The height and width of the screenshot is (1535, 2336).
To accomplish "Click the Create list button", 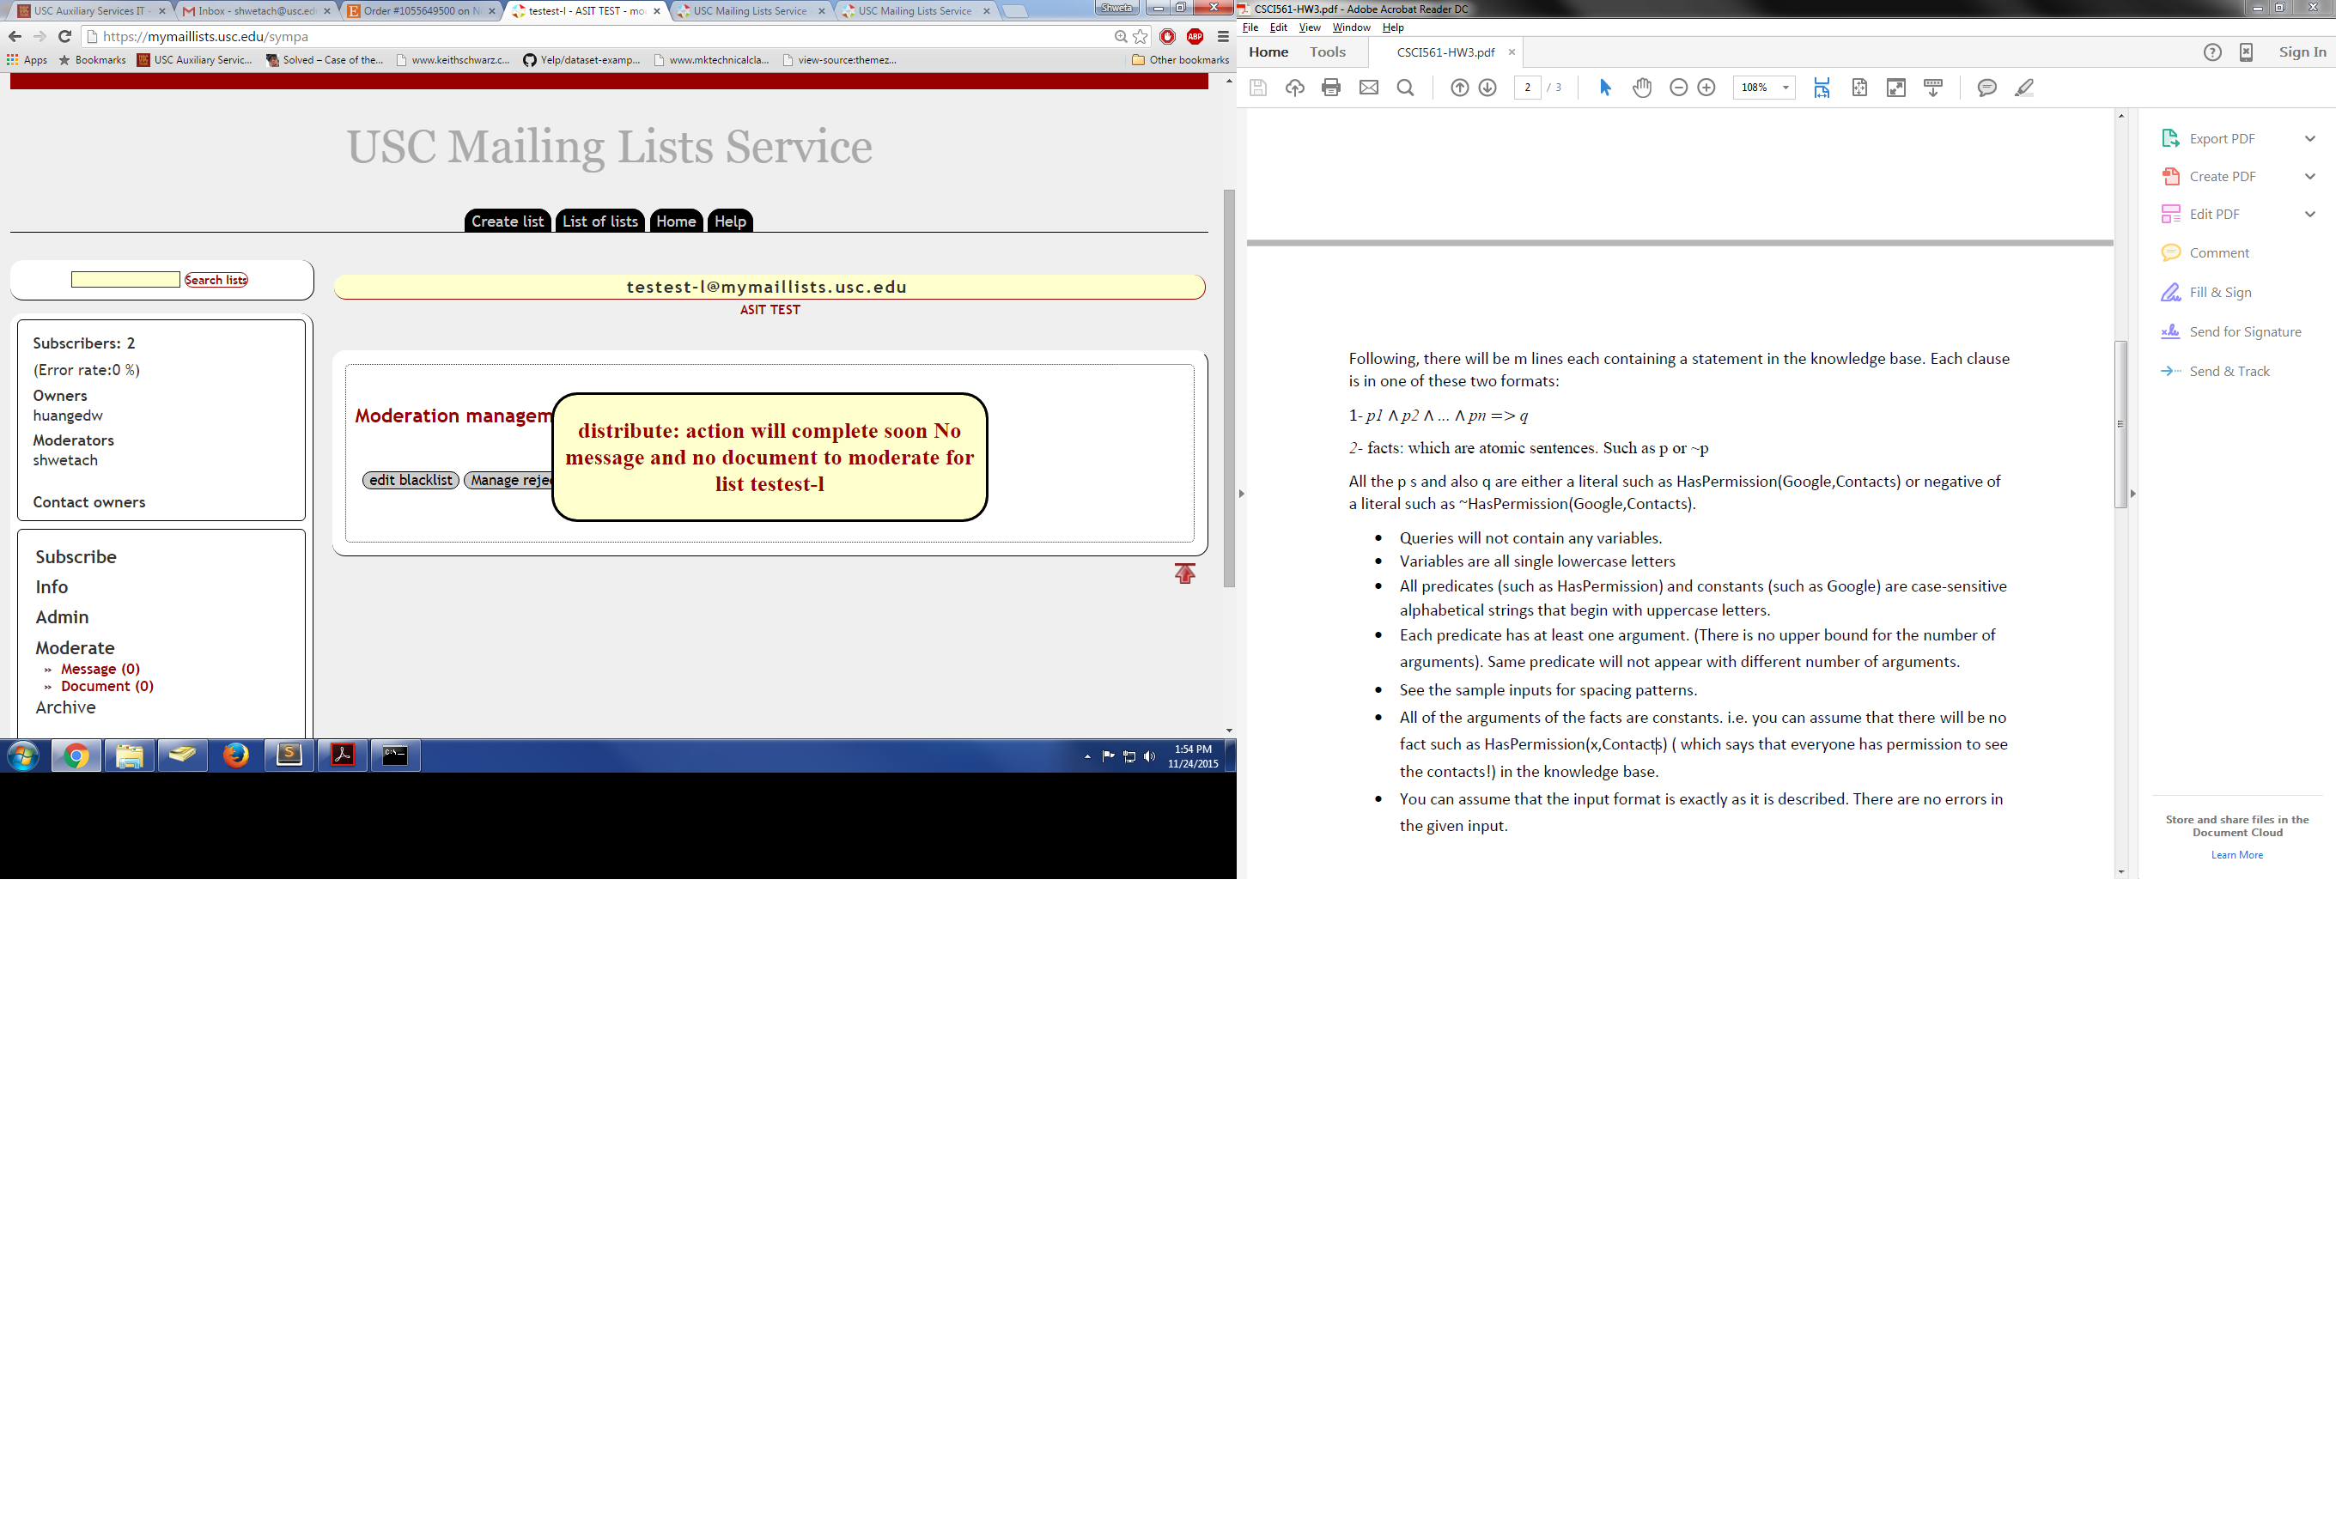I will 508,221.
